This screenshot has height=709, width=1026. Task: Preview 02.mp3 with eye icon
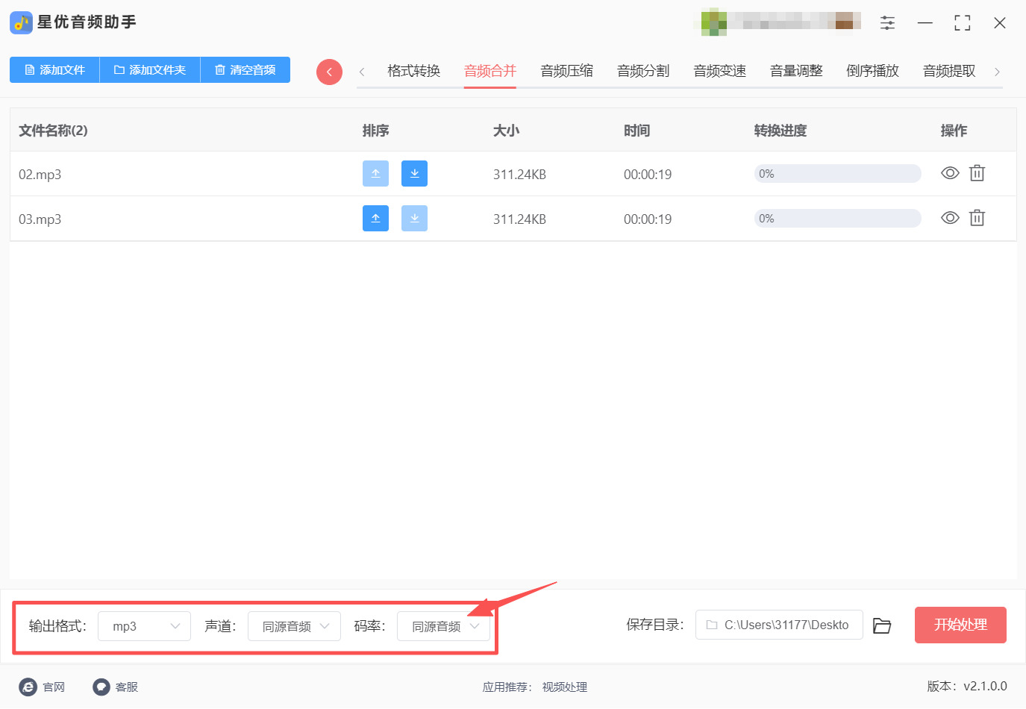tap(950, 174)
